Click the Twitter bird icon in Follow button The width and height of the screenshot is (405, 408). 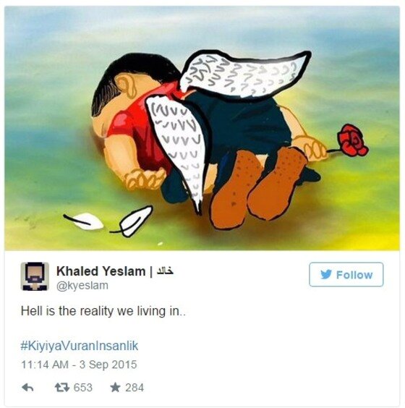(326, 274)
